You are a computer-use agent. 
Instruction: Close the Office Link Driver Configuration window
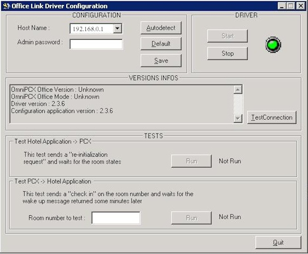point(300,6)
